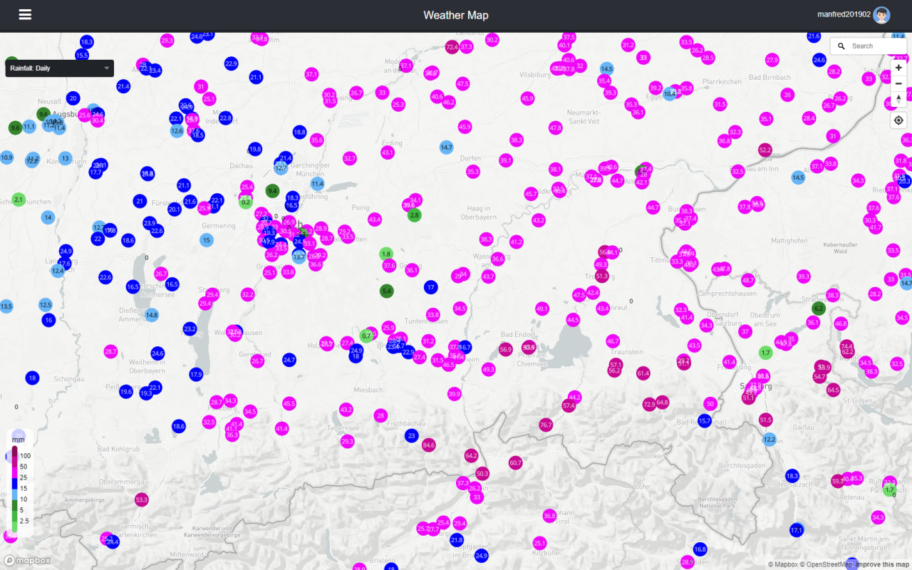
Task: Open the hamburger navigation menu
Action: pos(25,15)
